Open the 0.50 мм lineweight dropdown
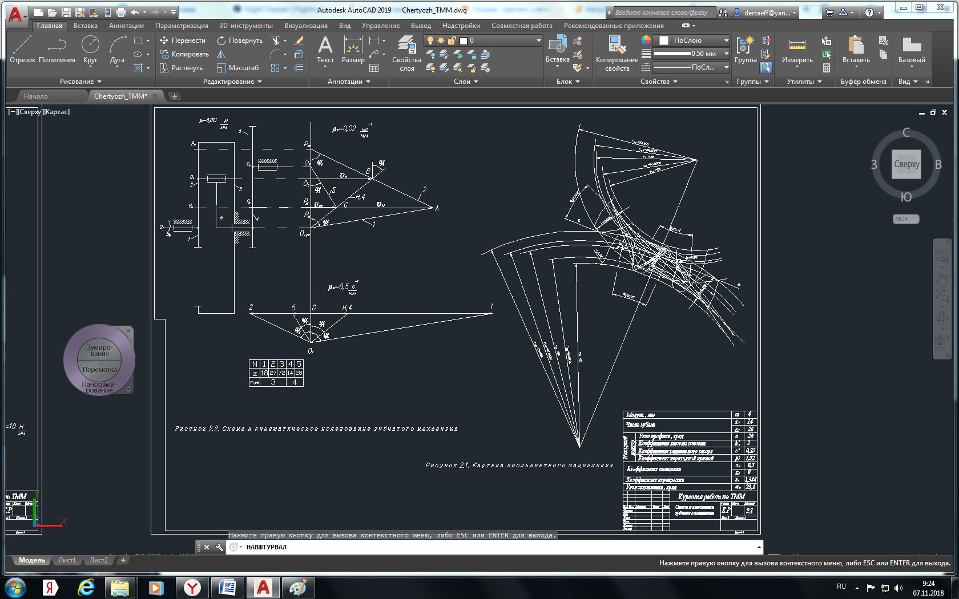 (726, 54)
